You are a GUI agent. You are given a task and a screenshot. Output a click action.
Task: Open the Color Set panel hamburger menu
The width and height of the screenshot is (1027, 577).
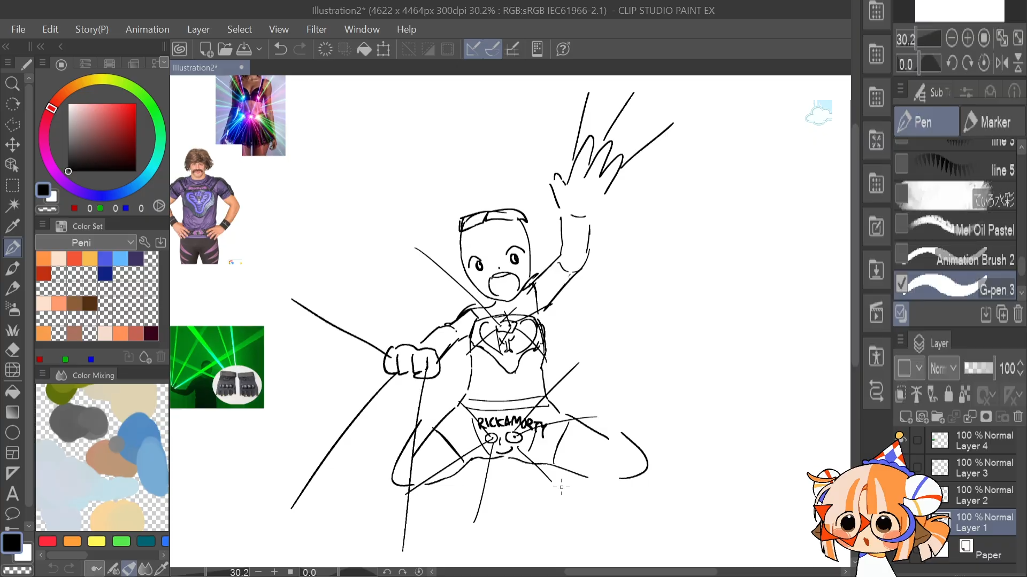[x=42, y=225]
